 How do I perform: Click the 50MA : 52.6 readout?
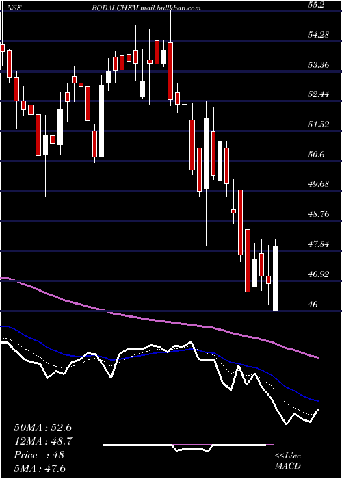[42, 428]
